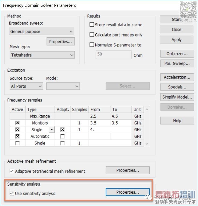Open Broadband sweep General purpose dropdown
This screenshot has height=206, width=198.
41,31
